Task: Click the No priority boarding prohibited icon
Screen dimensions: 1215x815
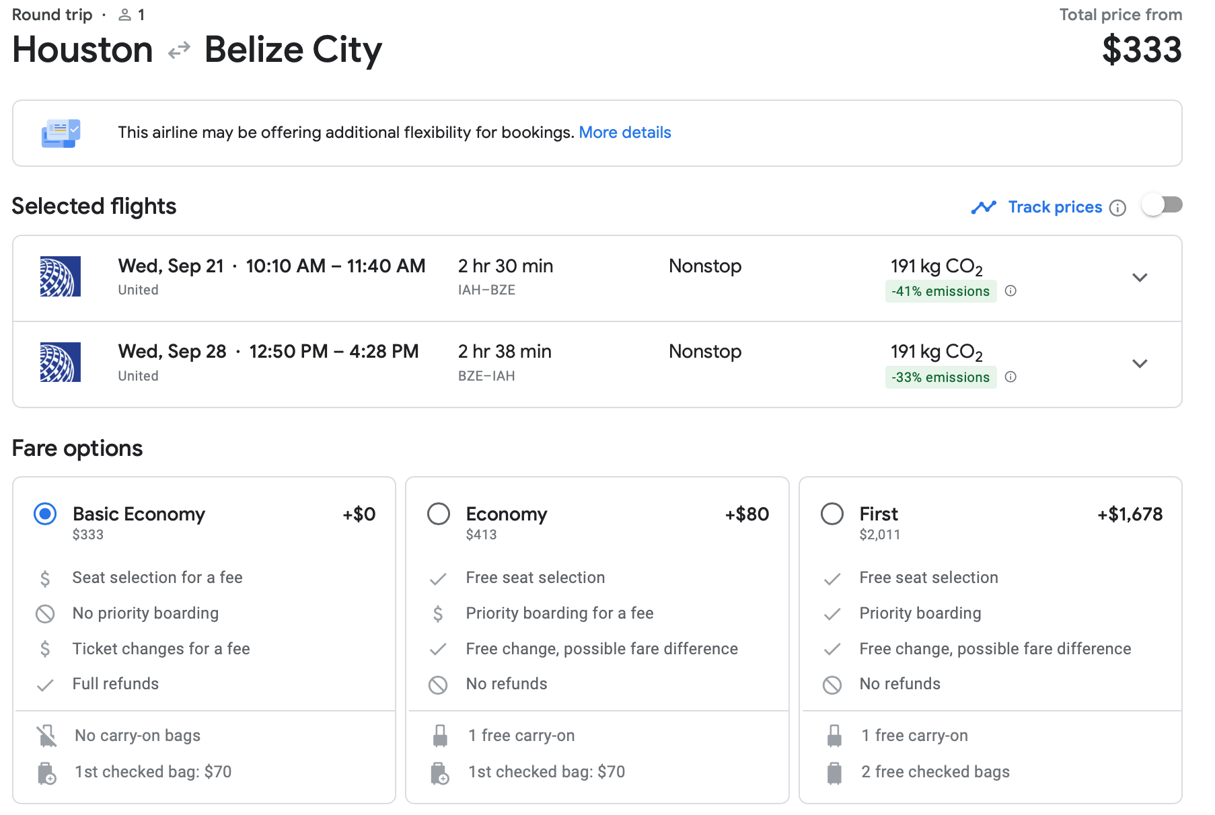Action: (45, 614)
